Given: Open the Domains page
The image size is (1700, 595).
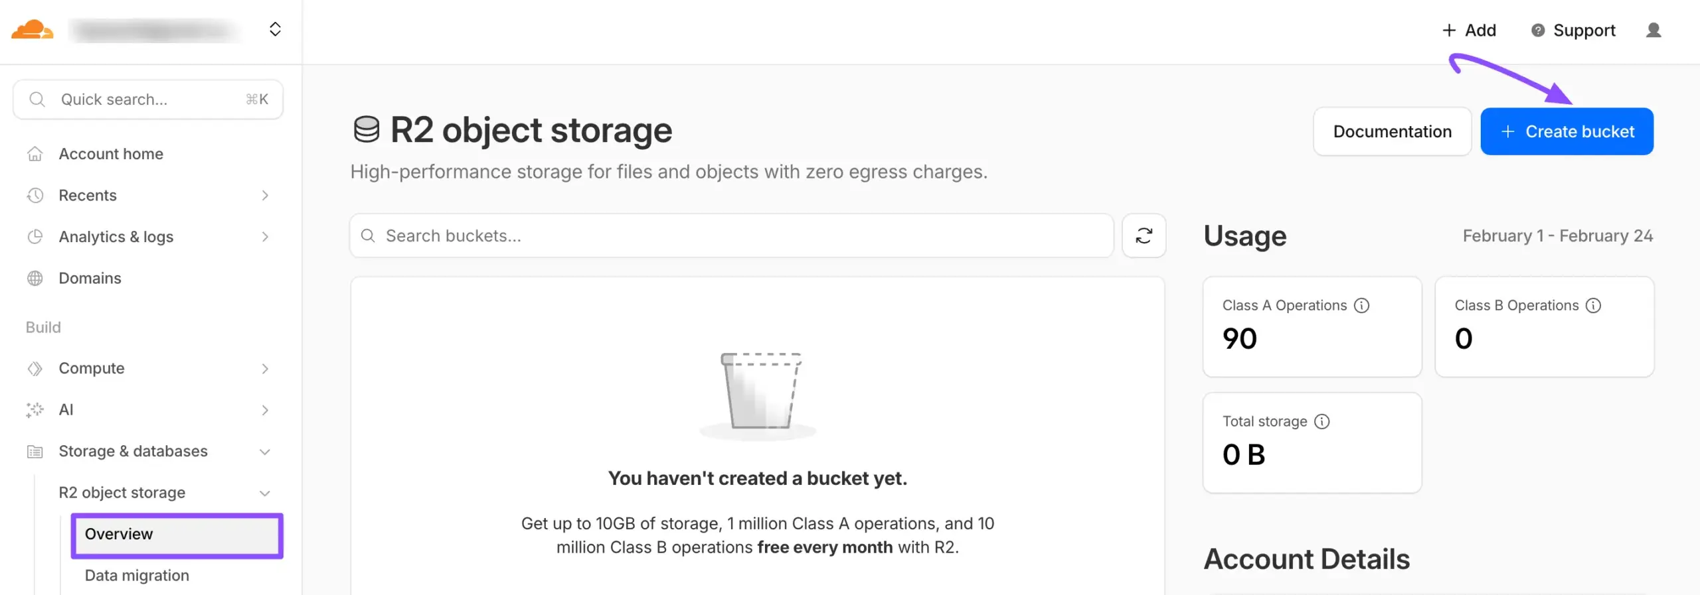Looking at the screenshot, I should pyautogui.click(x=90, y=279).
